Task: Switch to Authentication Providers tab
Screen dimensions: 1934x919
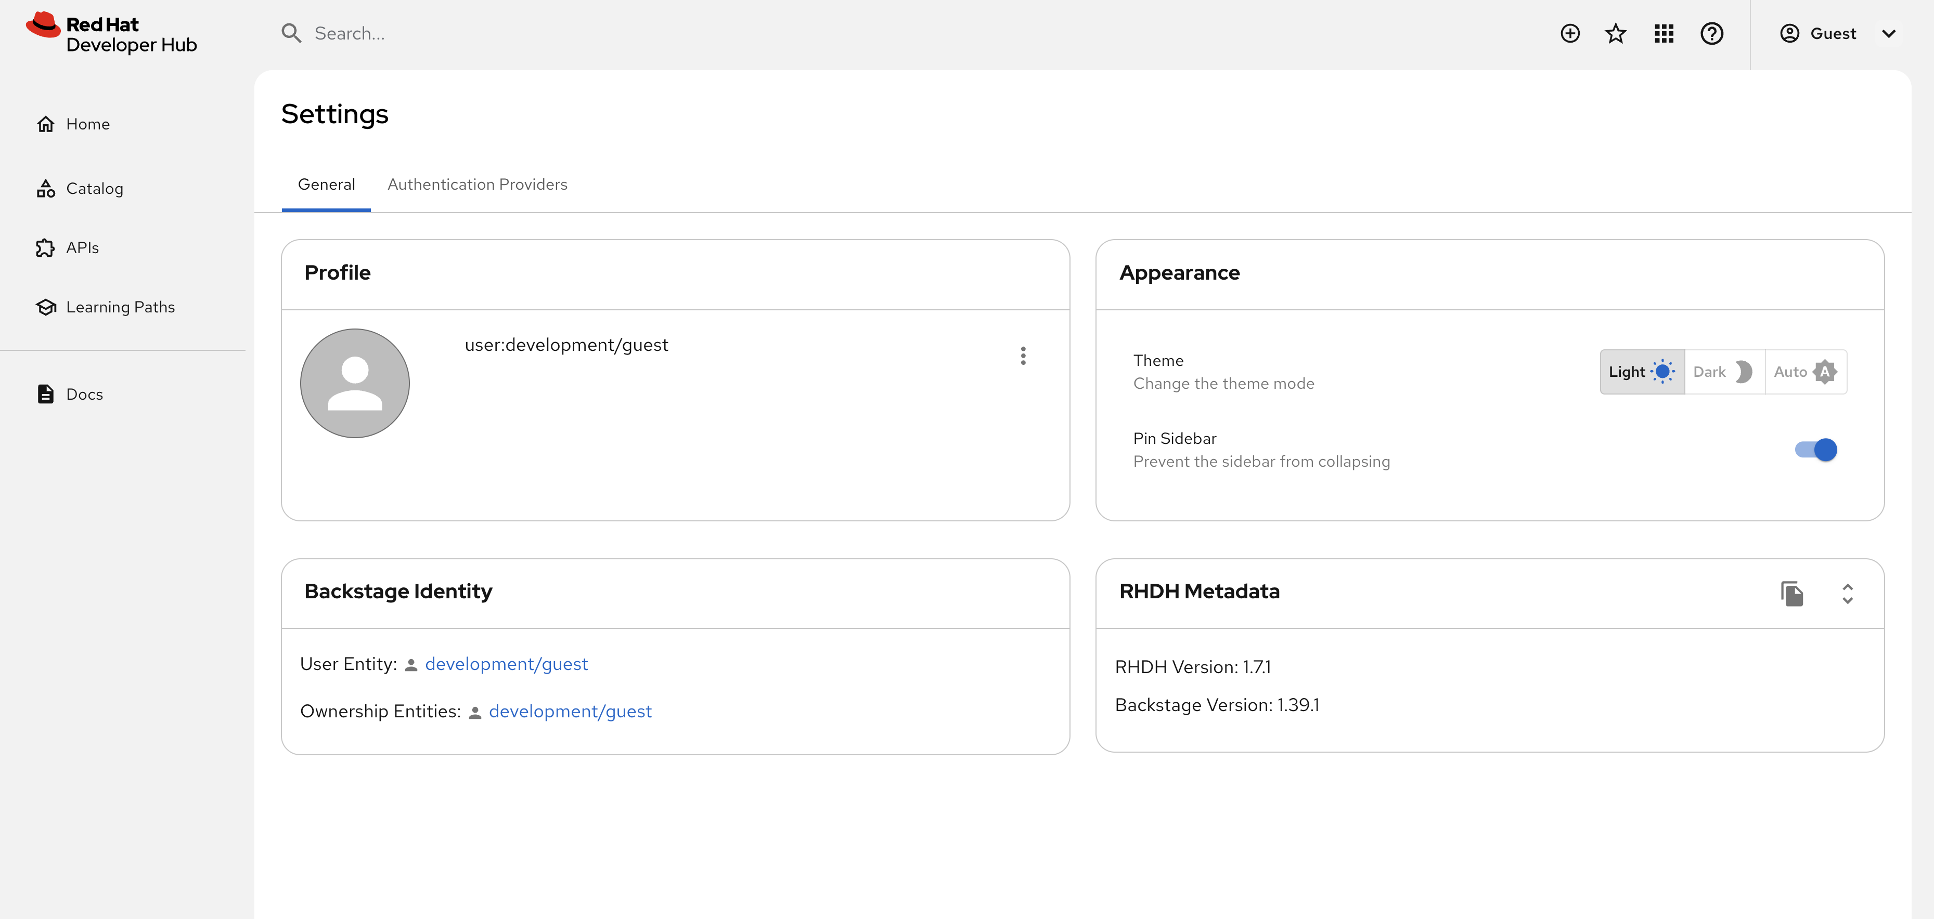Action: pyautogui.click(x=478, y=185)
